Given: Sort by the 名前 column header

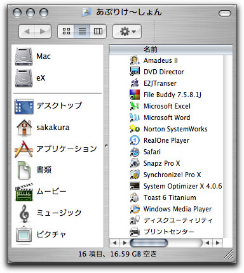Looking at the screenshot, I should 171,50.
